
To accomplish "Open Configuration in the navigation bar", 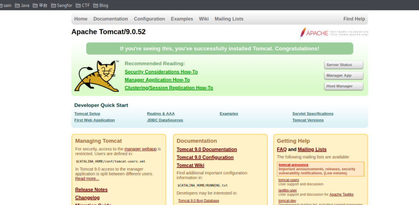I will [149, 19].
